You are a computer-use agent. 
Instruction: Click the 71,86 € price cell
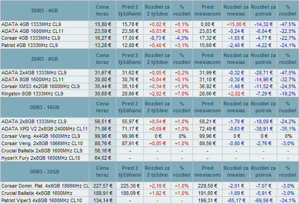[102, 129]
